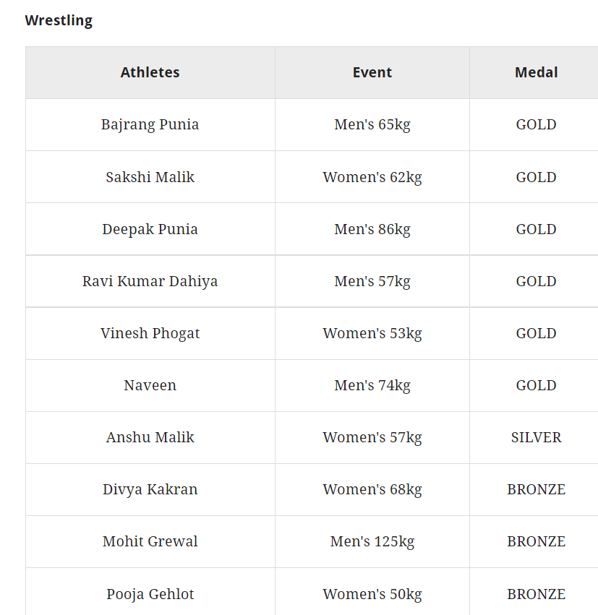Click the Athletes column header
Image resolution: width=598 pixels, height=615 pixels.
150,72
